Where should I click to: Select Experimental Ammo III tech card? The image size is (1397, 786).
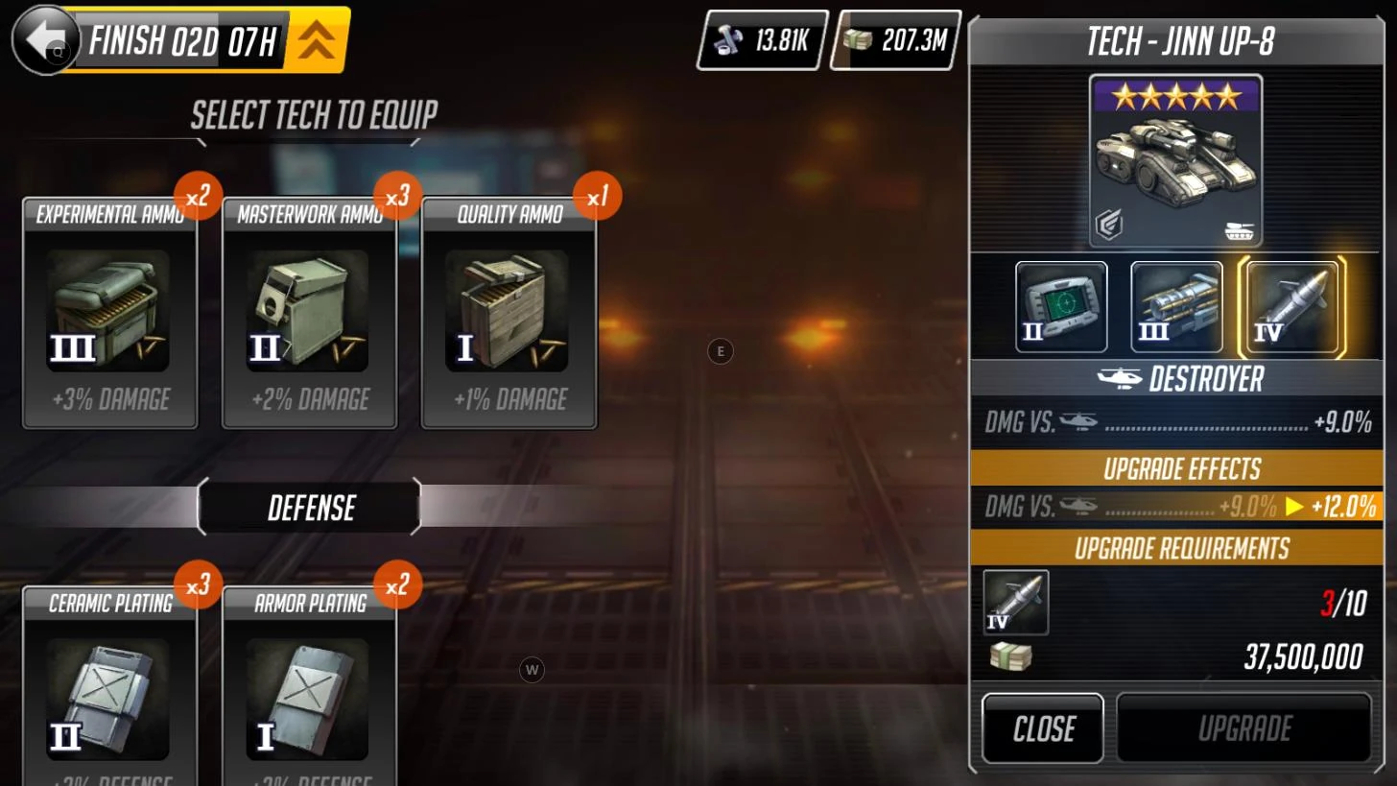click(110, 313)
